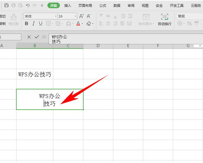Align text to top
The width and height of the screenshot is (203, 163).
pyautogui.click(x=101, y=16)
